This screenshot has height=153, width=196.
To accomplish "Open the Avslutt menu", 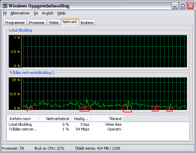I will 48,13.
